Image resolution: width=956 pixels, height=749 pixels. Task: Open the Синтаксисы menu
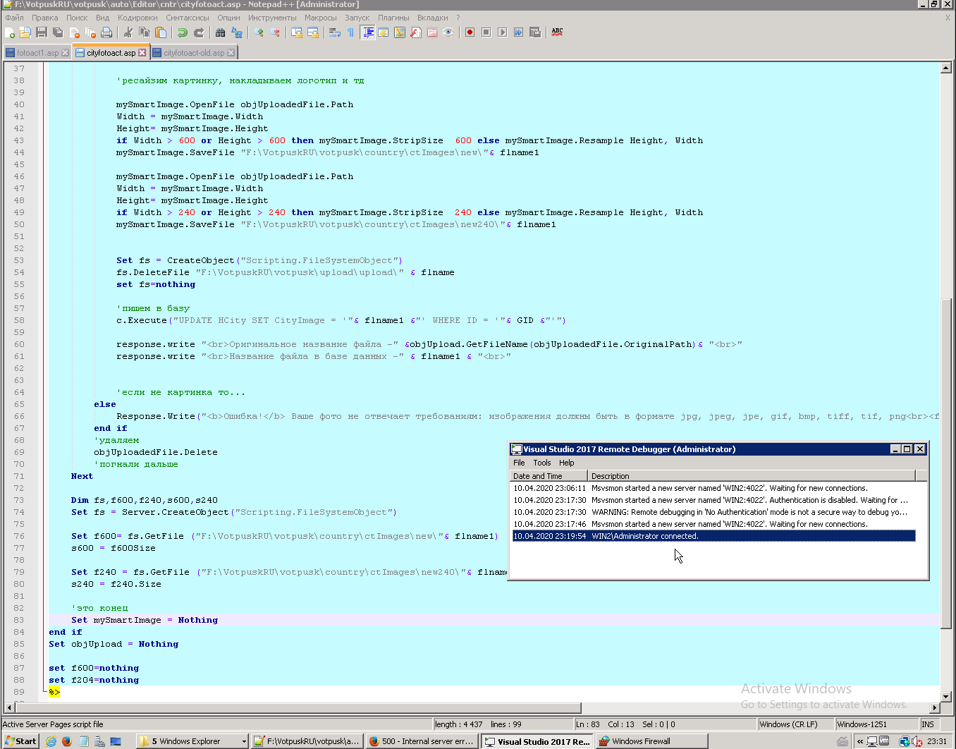187,18
